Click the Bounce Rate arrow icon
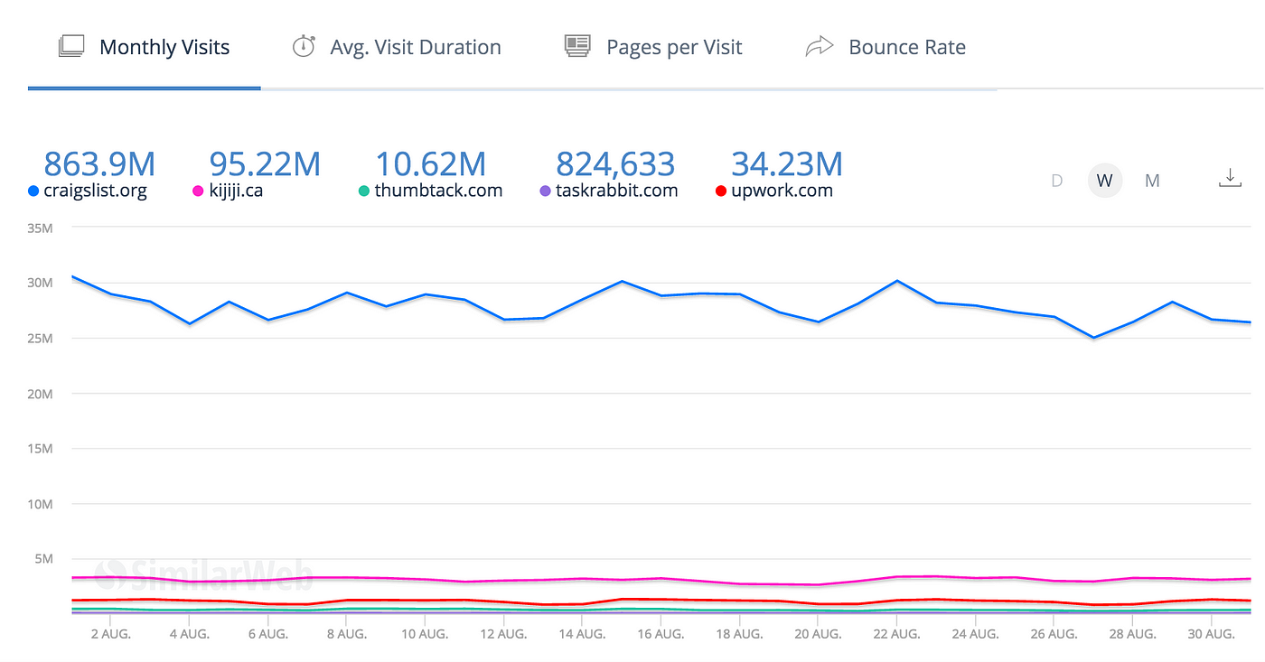 (819, 46)
